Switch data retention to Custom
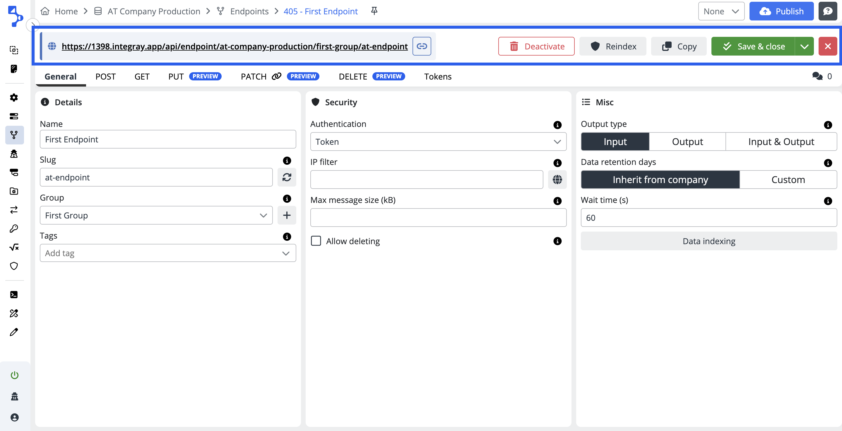842x431 pixels. coord(788,180)
